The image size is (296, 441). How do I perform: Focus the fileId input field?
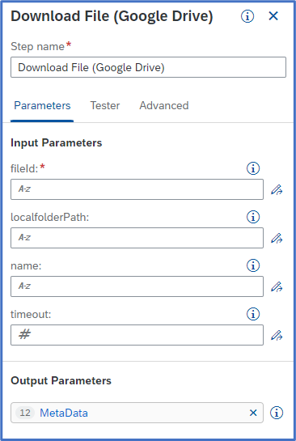pyautogui.click(x=137, y=189)
